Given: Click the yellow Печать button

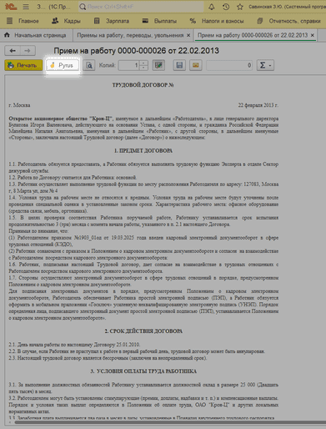Looking at the screenshot, I should coord(23,65).
